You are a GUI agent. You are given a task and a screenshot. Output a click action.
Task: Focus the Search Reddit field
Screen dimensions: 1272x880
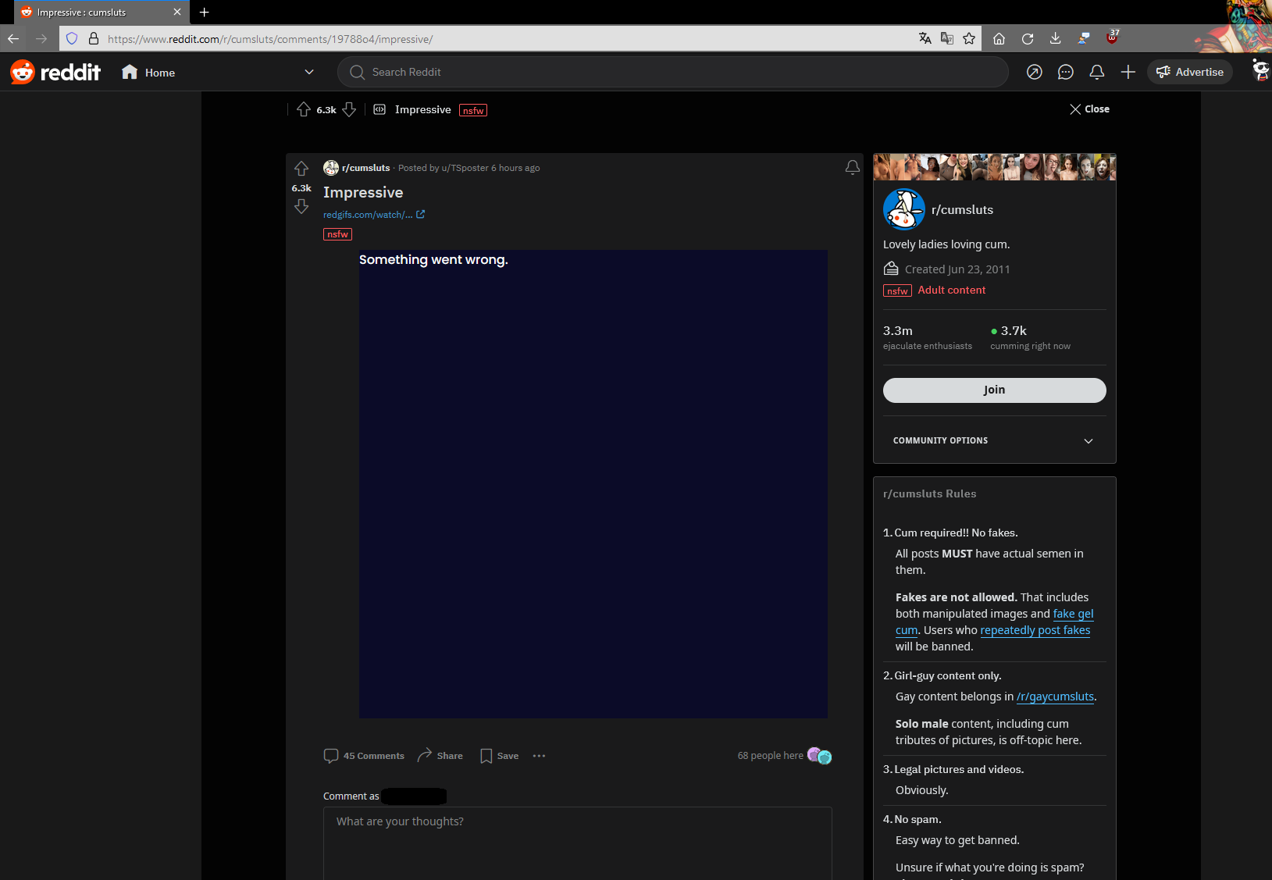click(x=672, y=73)
